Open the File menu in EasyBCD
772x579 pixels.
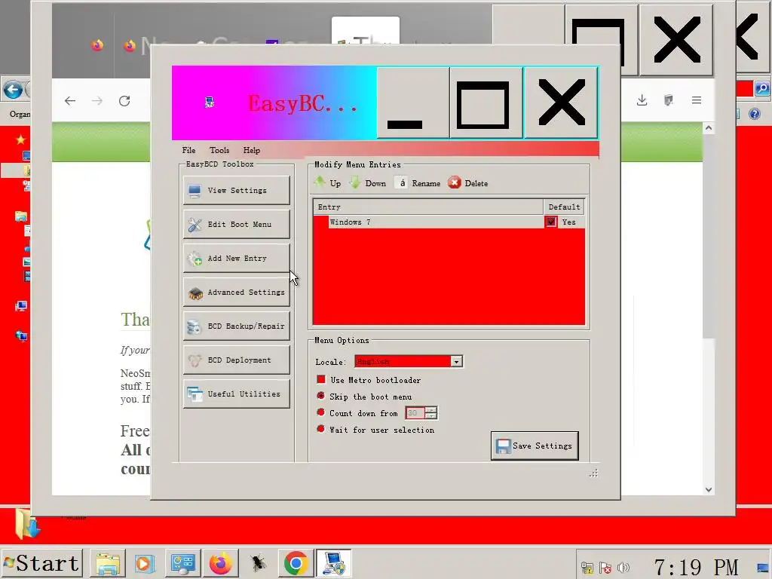point(188,150)
